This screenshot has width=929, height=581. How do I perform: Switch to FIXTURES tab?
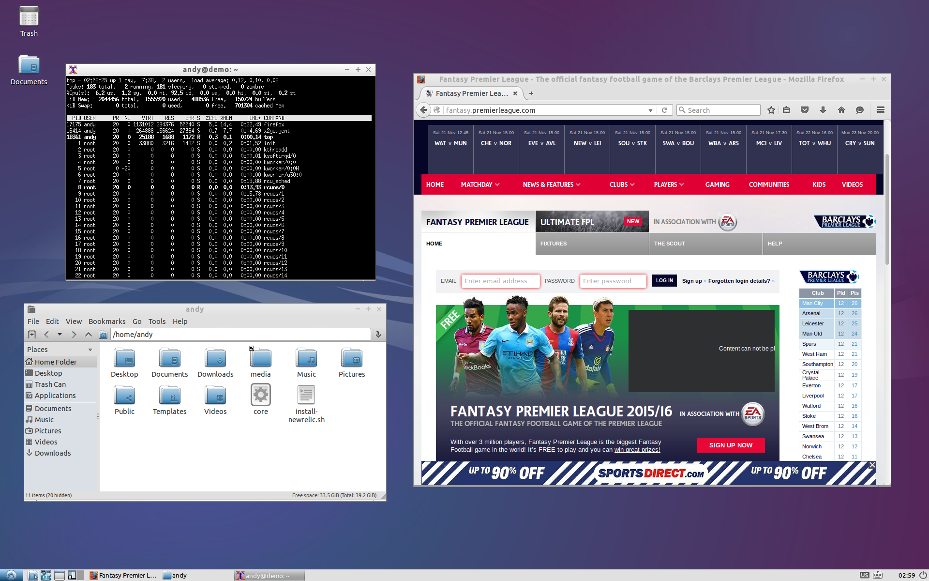592,244
